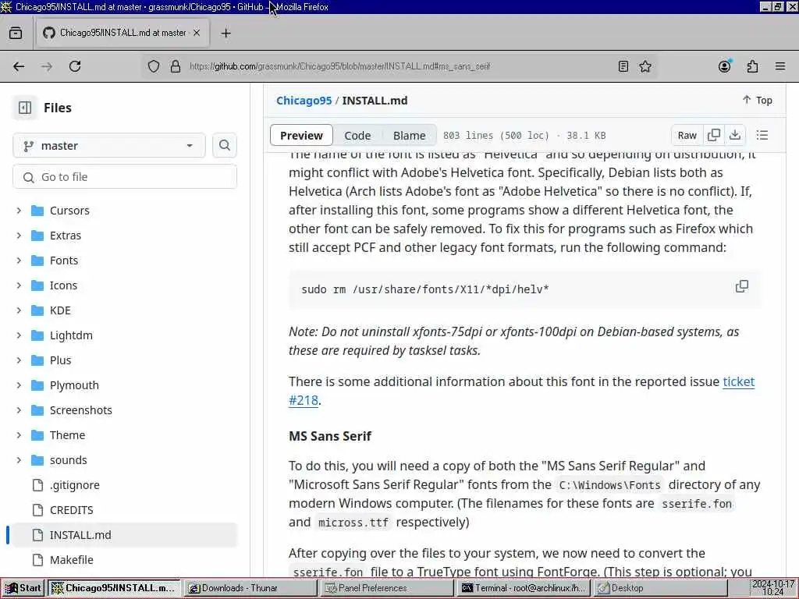Open a new tab with plus button
The width and height of the screenshot is (799, 599).
[225, 33]
